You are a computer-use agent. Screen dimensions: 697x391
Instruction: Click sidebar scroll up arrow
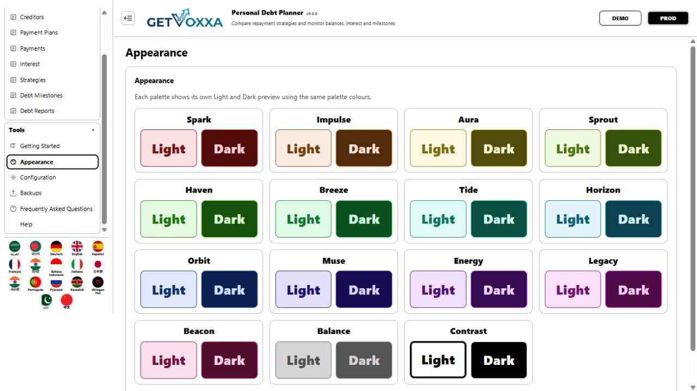[x=105, y=13]
